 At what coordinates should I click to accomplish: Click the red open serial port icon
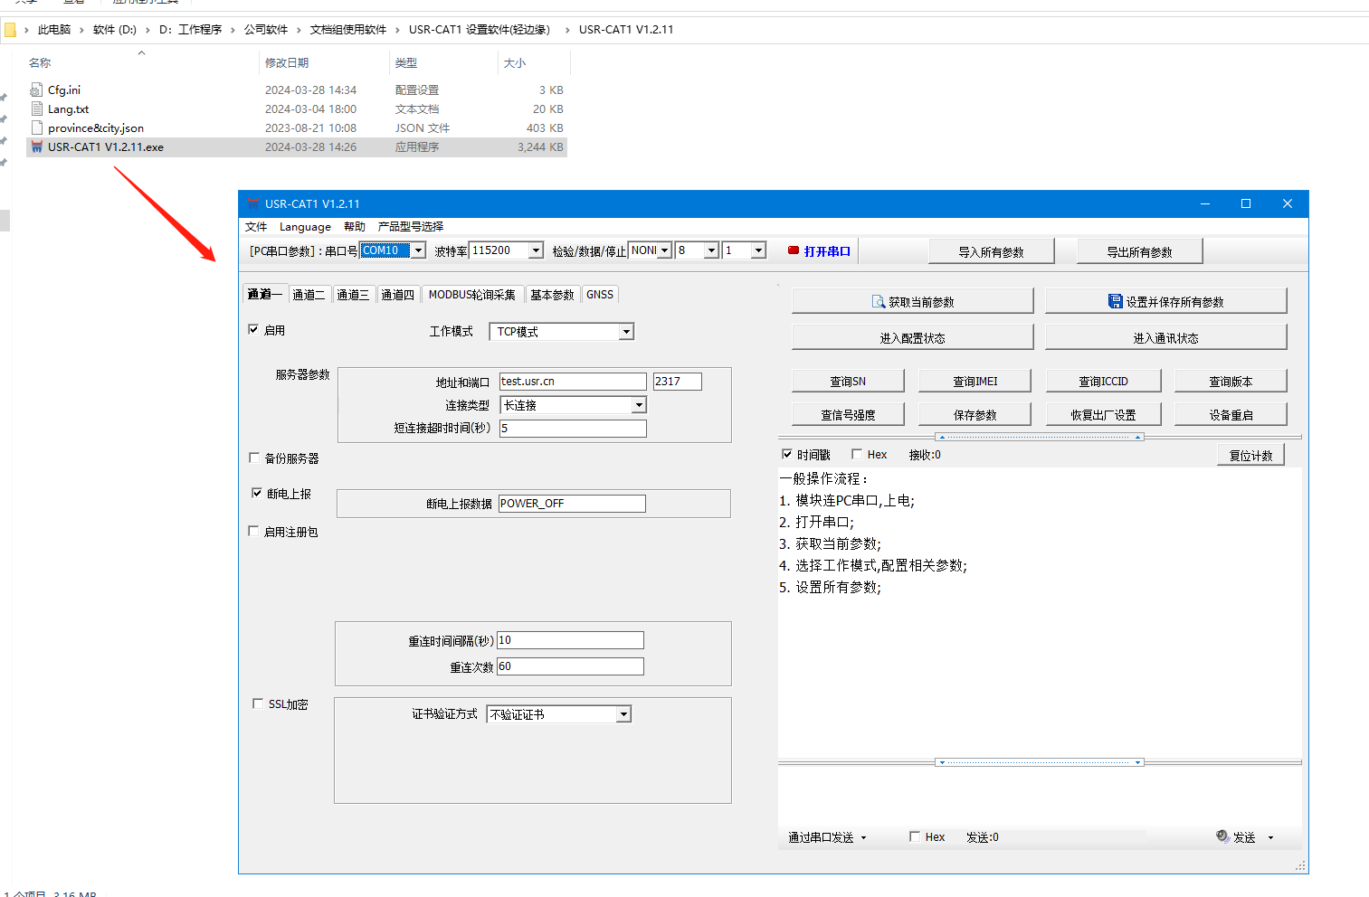tap(794, 251)
